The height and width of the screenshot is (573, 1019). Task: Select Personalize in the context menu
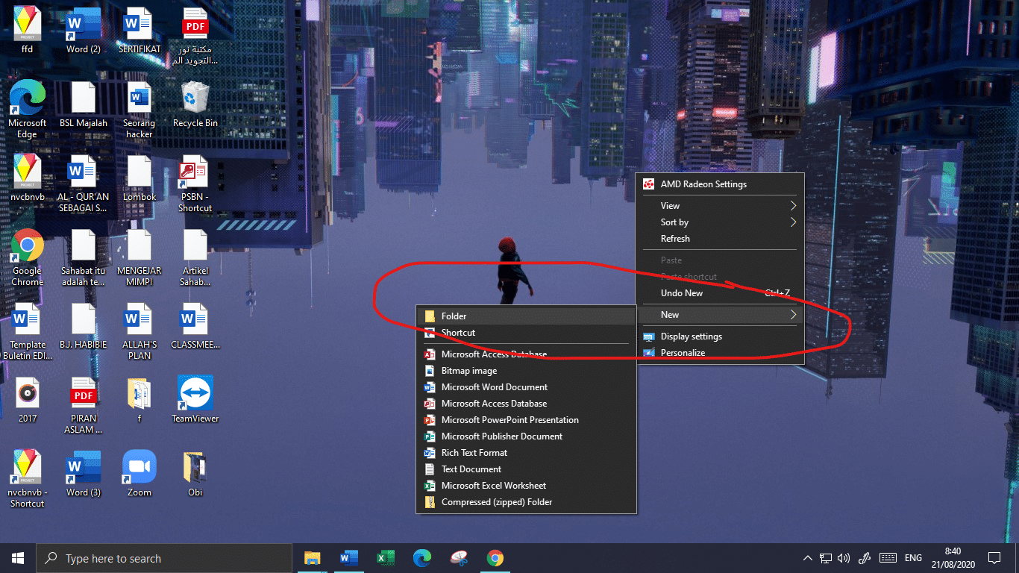(x=721, y=353)
